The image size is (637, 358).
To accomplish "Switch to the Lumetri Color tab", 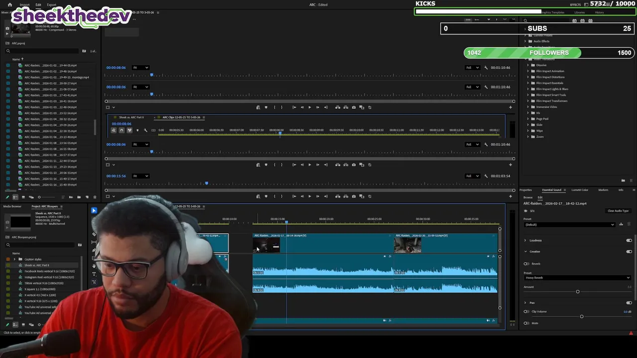I will pos(580,190).
